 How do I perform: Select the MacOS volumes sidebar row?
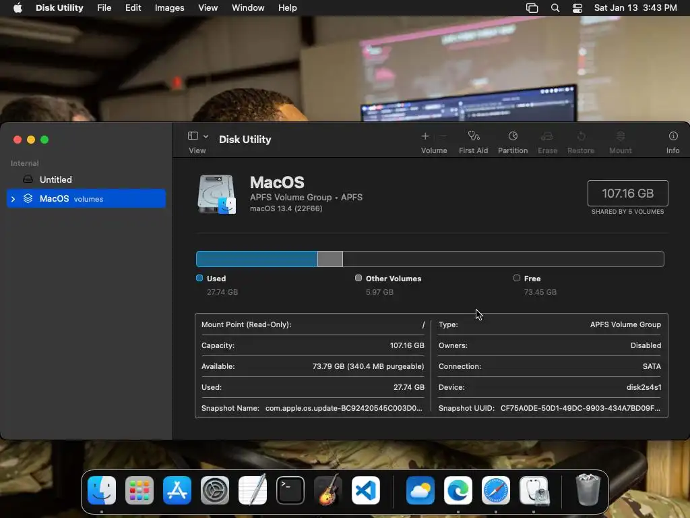coord(86,199)
